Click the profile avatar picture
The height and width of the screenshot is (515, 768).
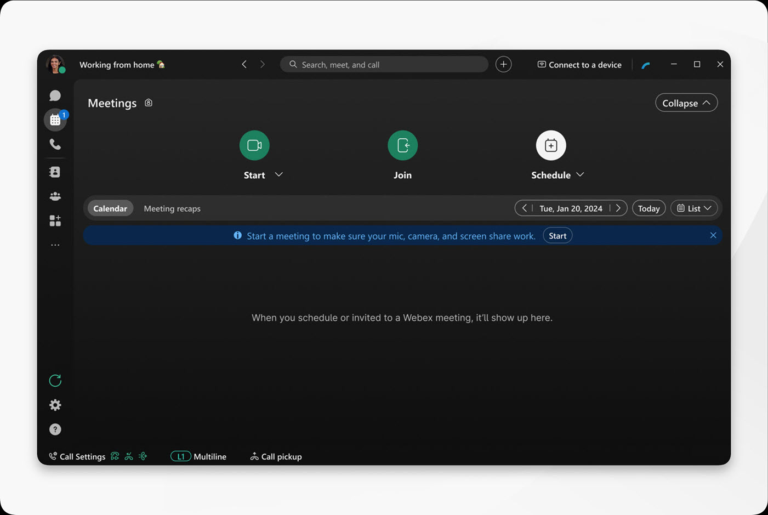coord(55,64)
